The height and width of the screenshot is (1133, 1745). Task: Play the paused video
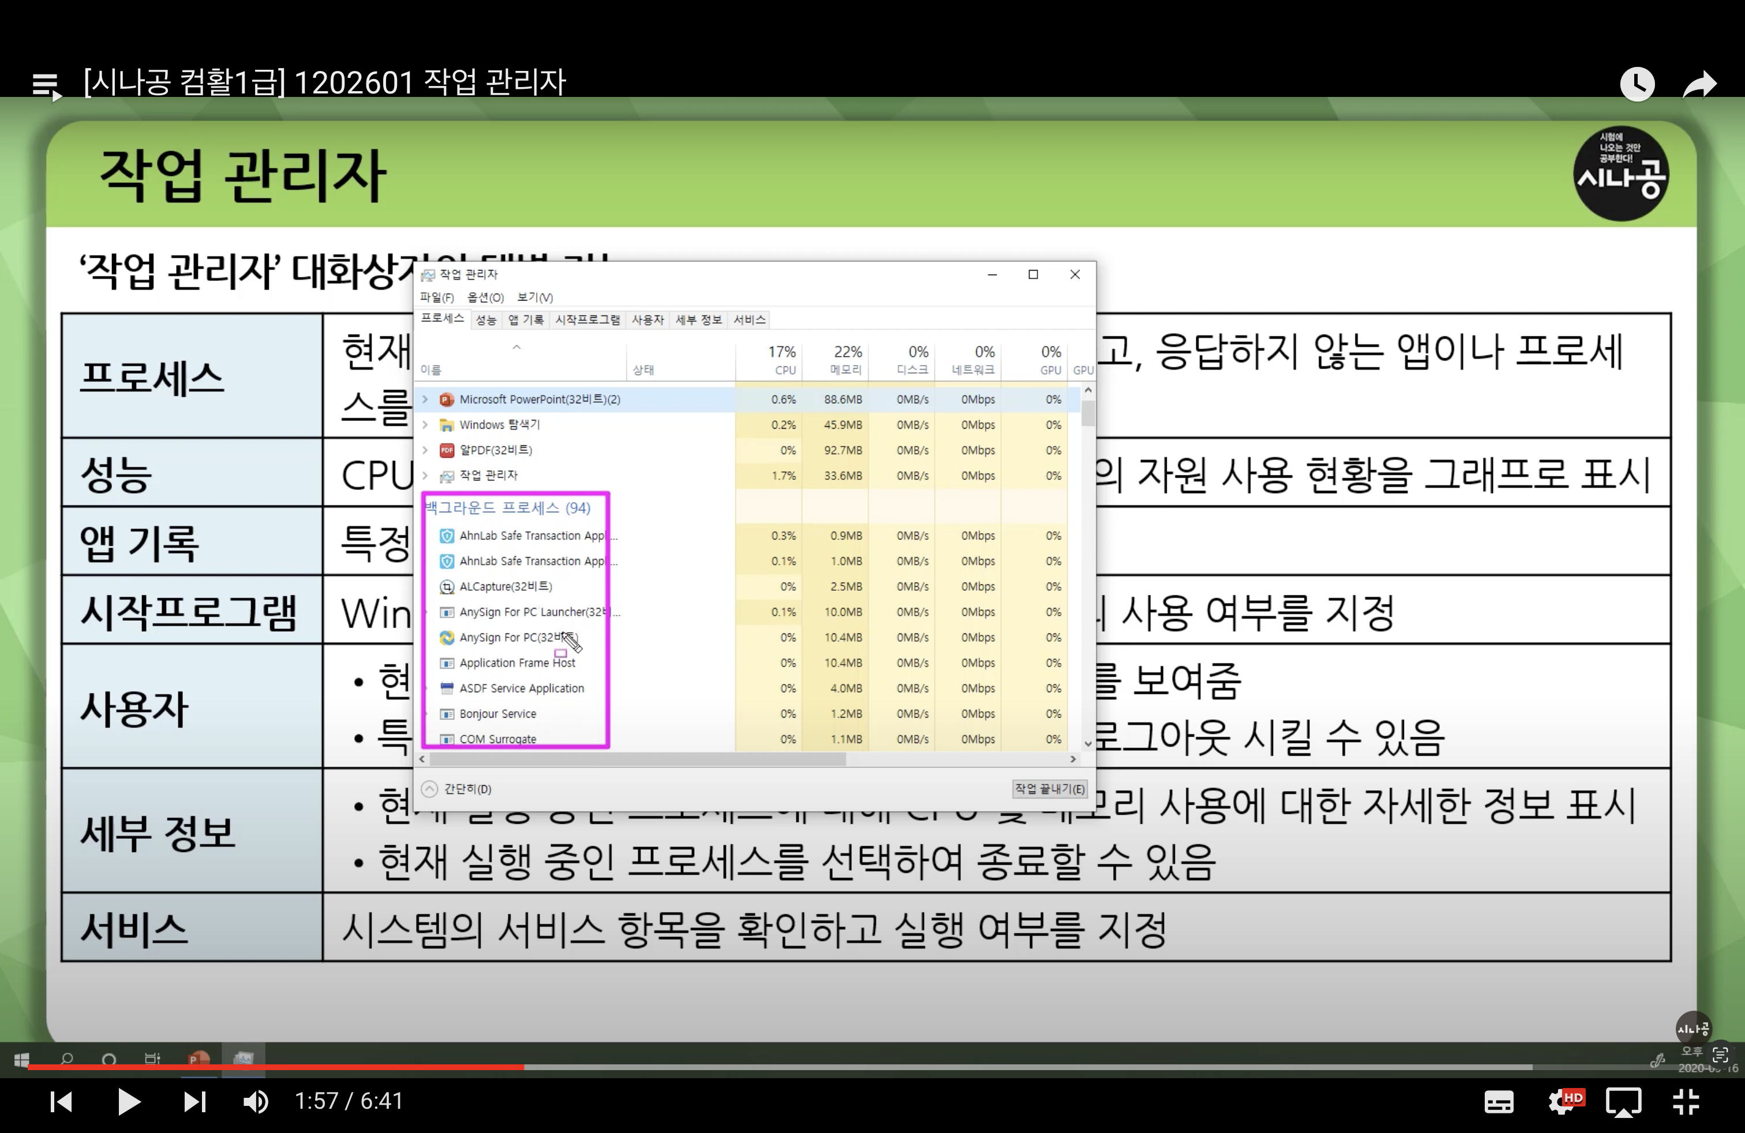click(128, 1101)
